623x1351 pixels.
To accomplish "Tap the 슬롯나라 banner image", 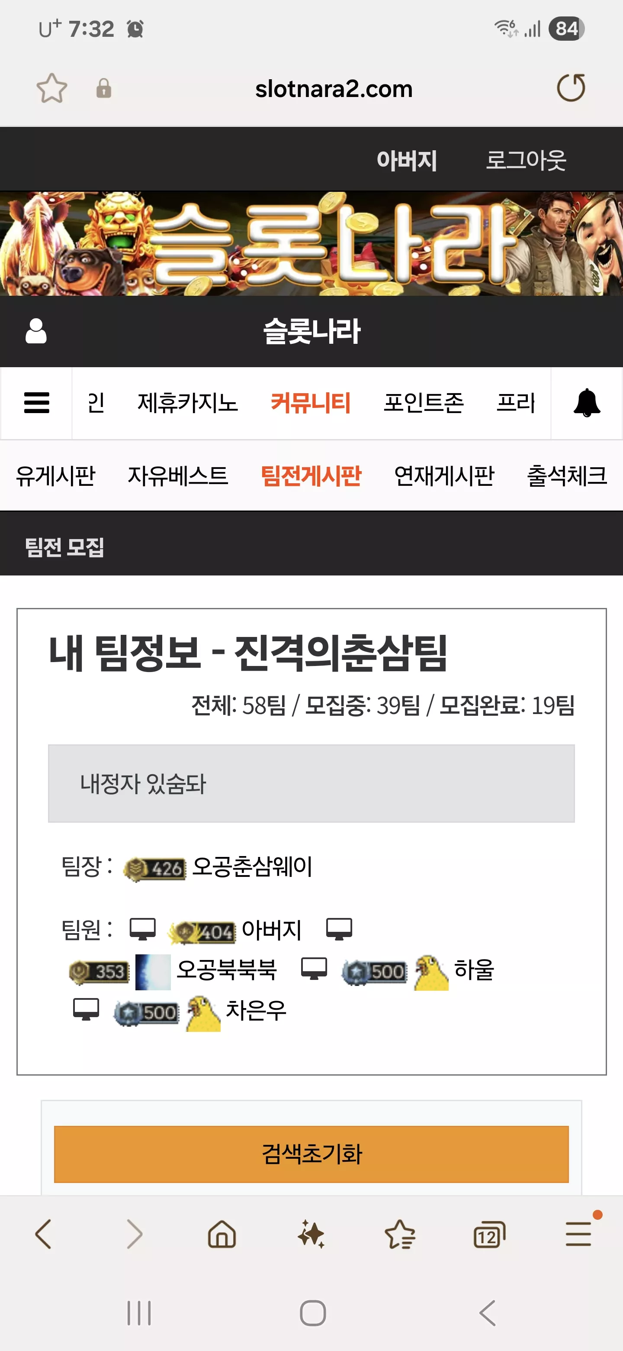I will coord(311,243).
